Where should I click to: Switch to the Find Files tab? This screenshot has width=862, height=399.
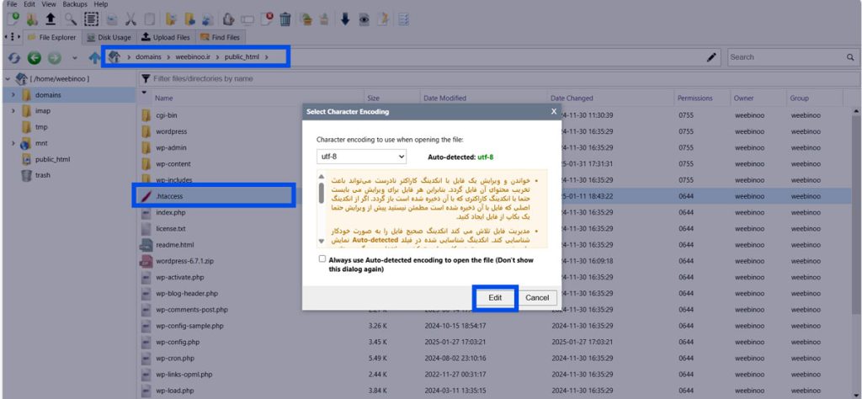tap(220, 37)
